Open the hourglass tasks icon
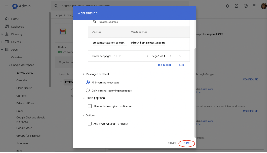This screenshot has height=153, width=267. click(237, 6)
